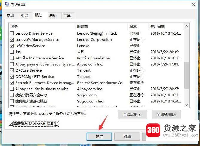Screen dimensions: 200x146
Task: Click the 取消 button
Action: tap(127, 136)
